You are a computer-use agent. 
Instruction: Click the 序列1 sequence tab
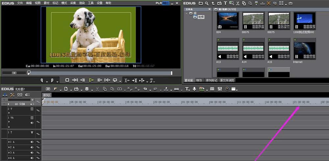pos(47,95)
